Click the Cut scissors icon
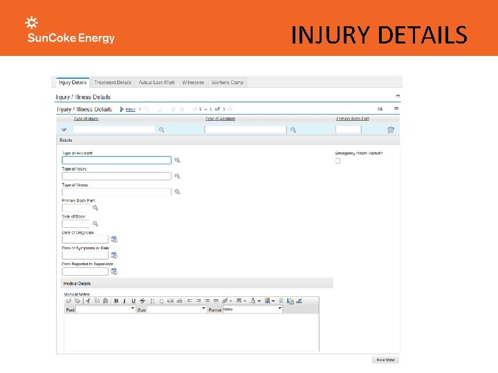This screenshot has width=498, height=373. pos(88,300)
